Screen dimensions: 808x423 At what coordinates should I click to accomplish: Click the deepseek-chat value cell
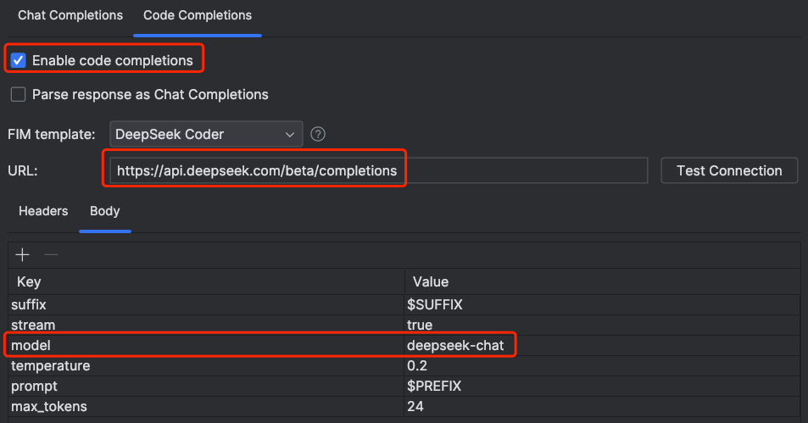(455, 346)
